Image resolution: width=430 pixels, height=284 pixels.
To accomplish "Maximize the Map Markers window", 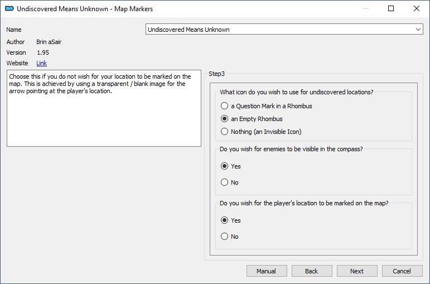I will pyautogui.click(x=391, y=8).
